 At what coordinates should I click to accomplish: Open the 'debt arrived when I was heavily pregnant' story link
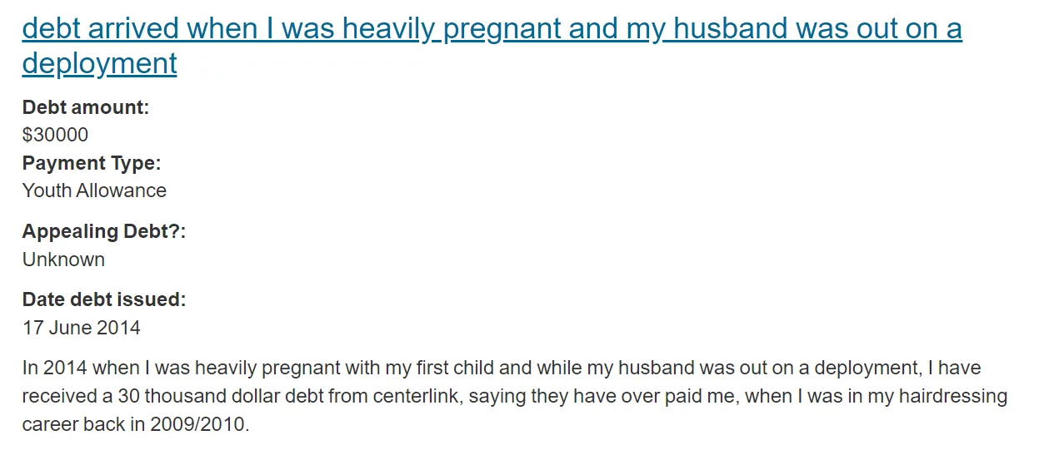pos(492,46)
